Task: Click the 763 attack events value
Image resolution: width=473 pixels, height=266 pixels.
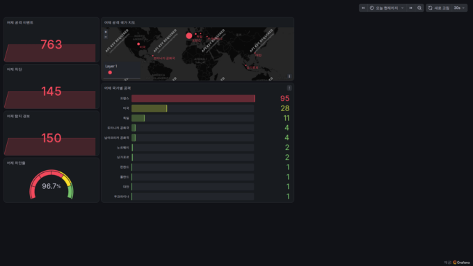Action: tap(51, 44)
